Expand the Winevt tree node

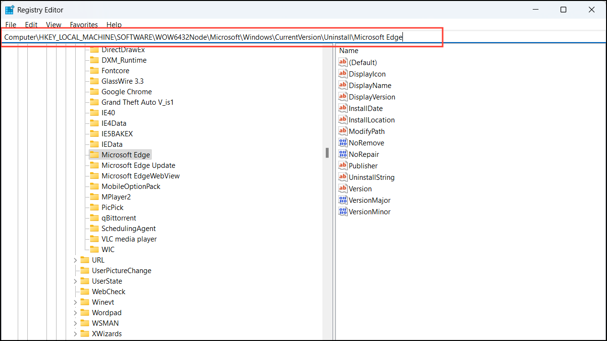click(x=75, y=302)
